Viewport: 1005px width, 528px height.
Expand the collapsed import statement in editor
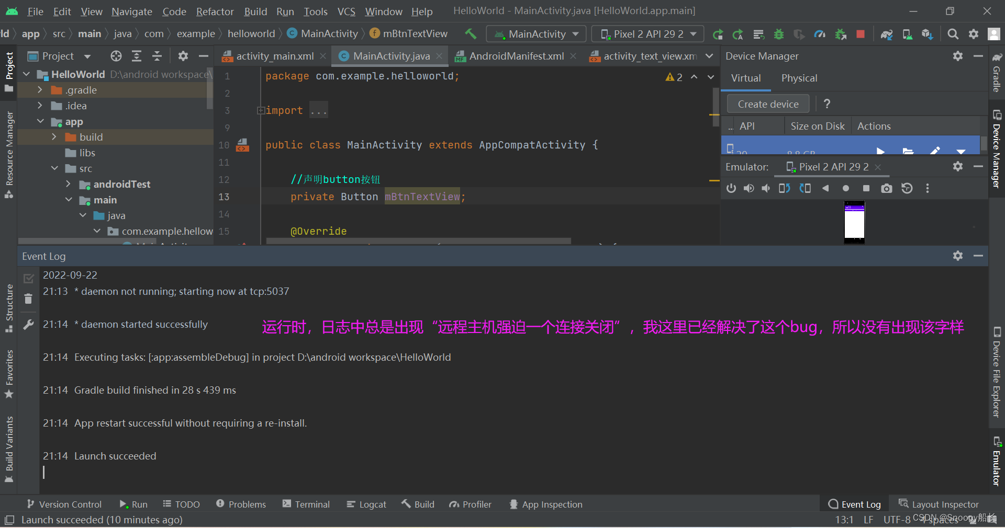(x=260, y=110)
